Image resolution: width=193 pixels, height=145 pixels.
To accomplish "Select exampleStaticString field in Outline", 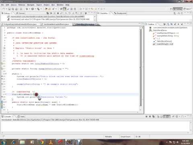I will pyautogui.click(x=166, y=36).
